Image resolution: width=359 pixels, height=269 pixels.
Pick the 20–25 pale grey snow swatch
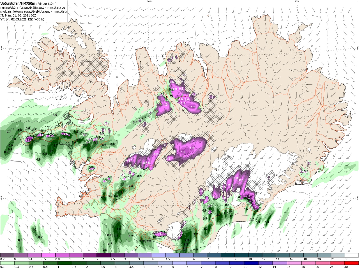point(325,255)
